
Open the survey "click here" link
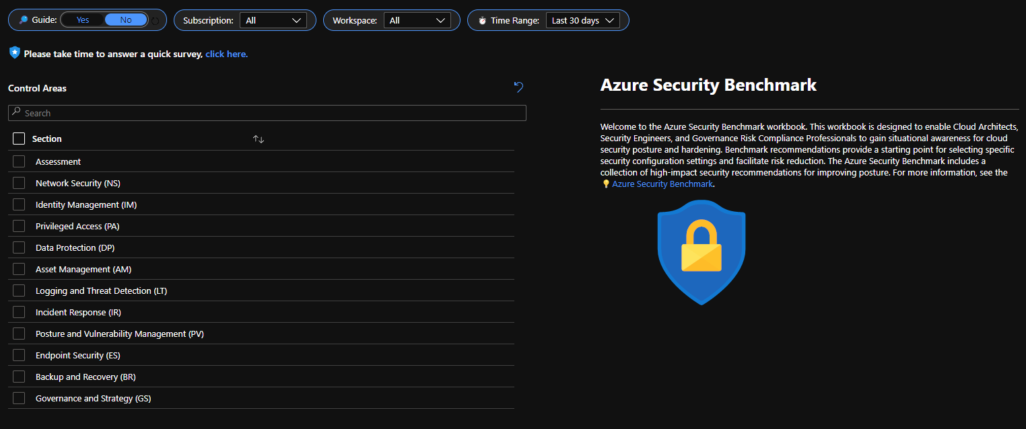(x=226, y=54)
